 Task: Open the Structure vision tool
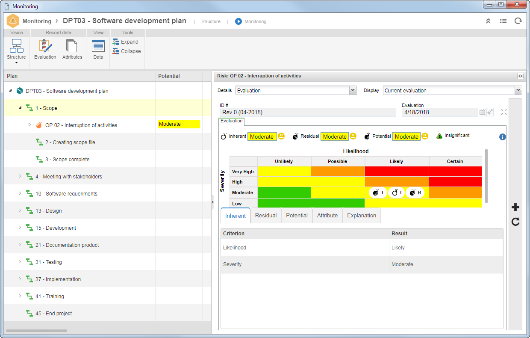pyautogui.click(x=16, y=49)
